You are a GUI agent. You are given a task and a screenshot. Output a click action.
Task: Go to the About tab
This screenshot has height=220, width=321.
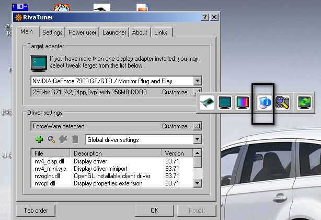(x=140, y=32)
